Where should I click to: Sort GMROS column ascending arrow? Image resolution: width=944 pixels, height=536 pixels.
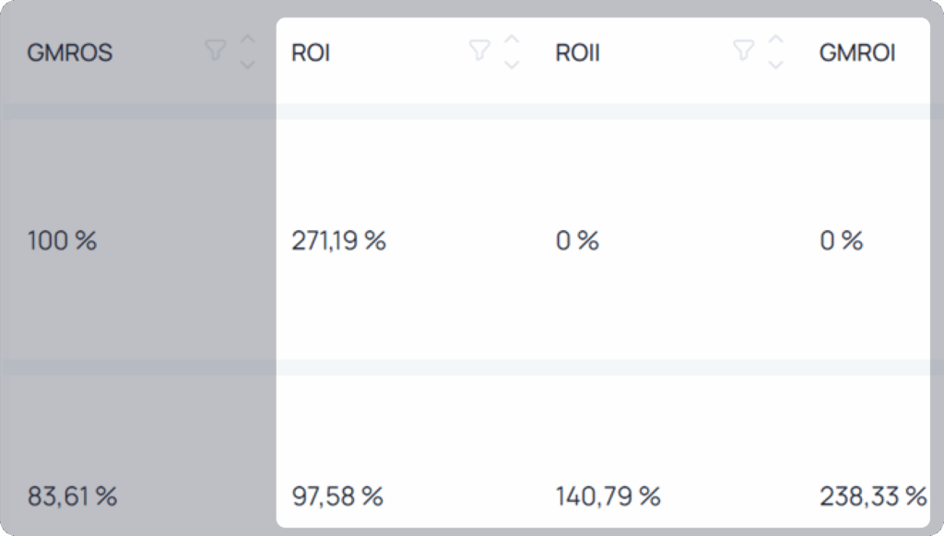(247, 40)
